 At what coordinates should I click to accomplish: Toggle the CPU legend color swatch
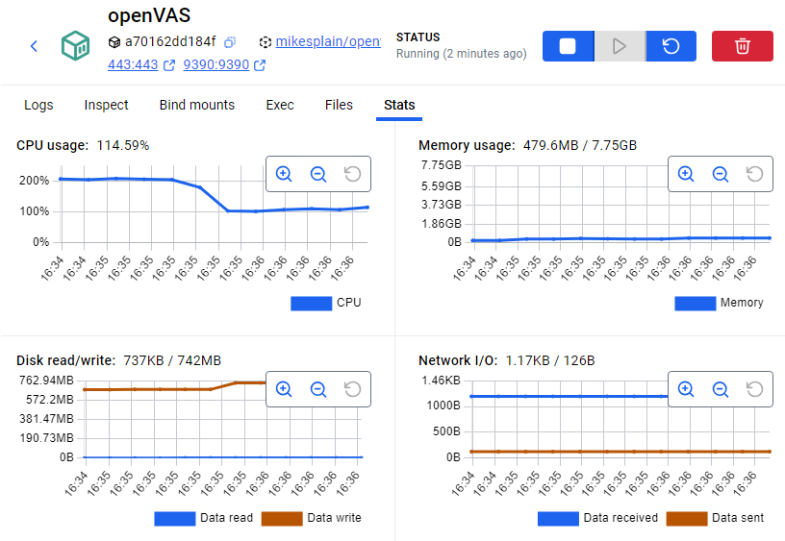point(312,304)
